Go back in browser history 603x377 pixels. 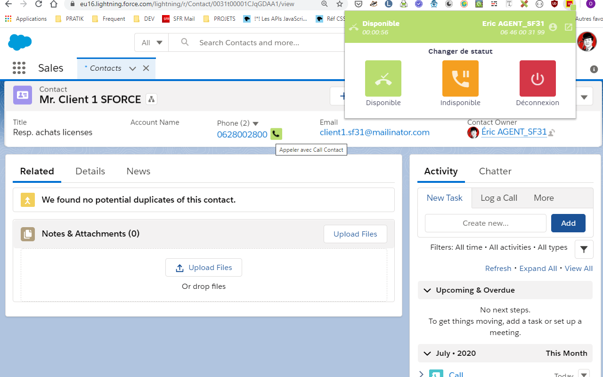(8, 4)
